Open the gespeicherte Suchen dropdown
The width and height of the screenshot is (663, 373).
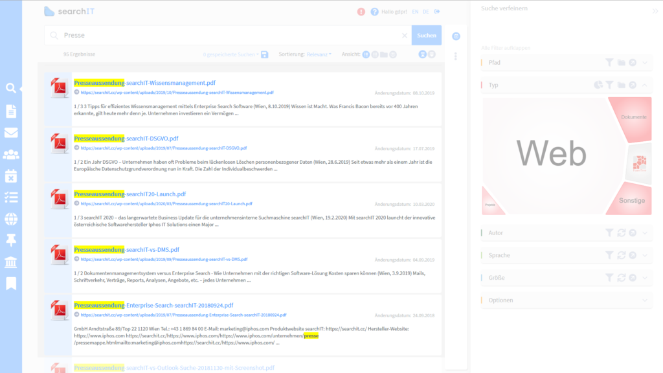point(231,54)
